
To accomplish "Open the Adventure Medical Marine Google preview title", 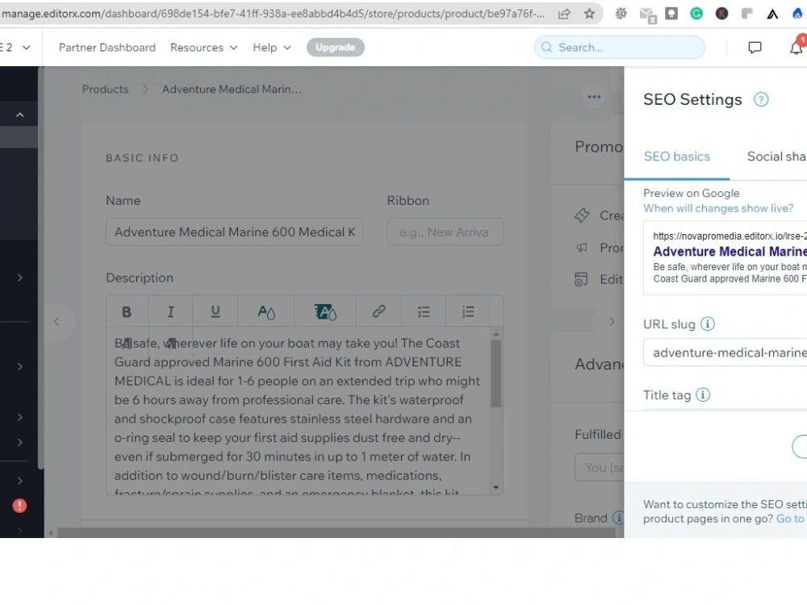I will click(730, 252).
